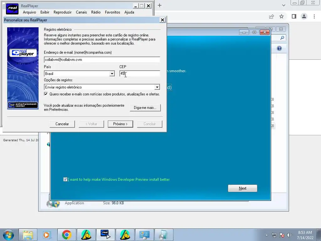The width and height of the screenshot is (321, 241).
Task: Open the Ajuda menu
Action: click(x=129, y=12)
